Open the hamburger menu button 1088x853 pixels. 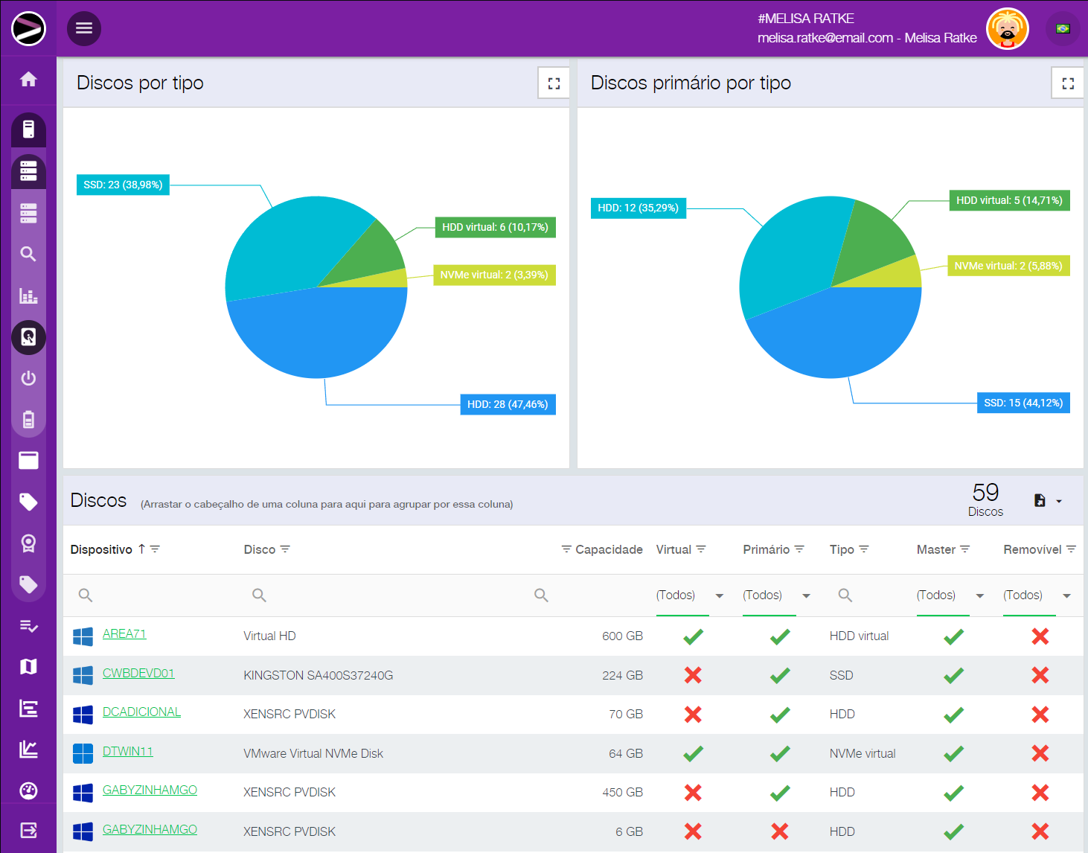pos(84,28)
